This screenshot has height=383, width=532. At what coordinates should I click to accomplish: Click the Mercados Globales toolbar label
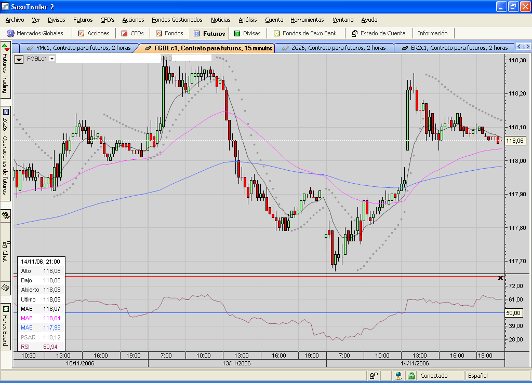click(x=39, y=33)
